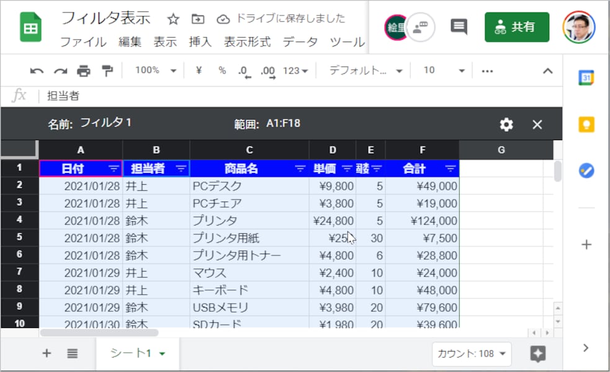
Task: Open the データ menu
Action: click(x=300, y=42)
